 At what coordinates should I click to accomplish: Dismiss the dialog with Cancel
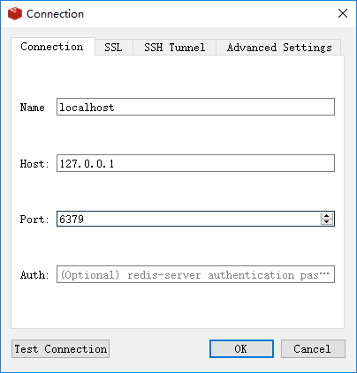(313, 349)
